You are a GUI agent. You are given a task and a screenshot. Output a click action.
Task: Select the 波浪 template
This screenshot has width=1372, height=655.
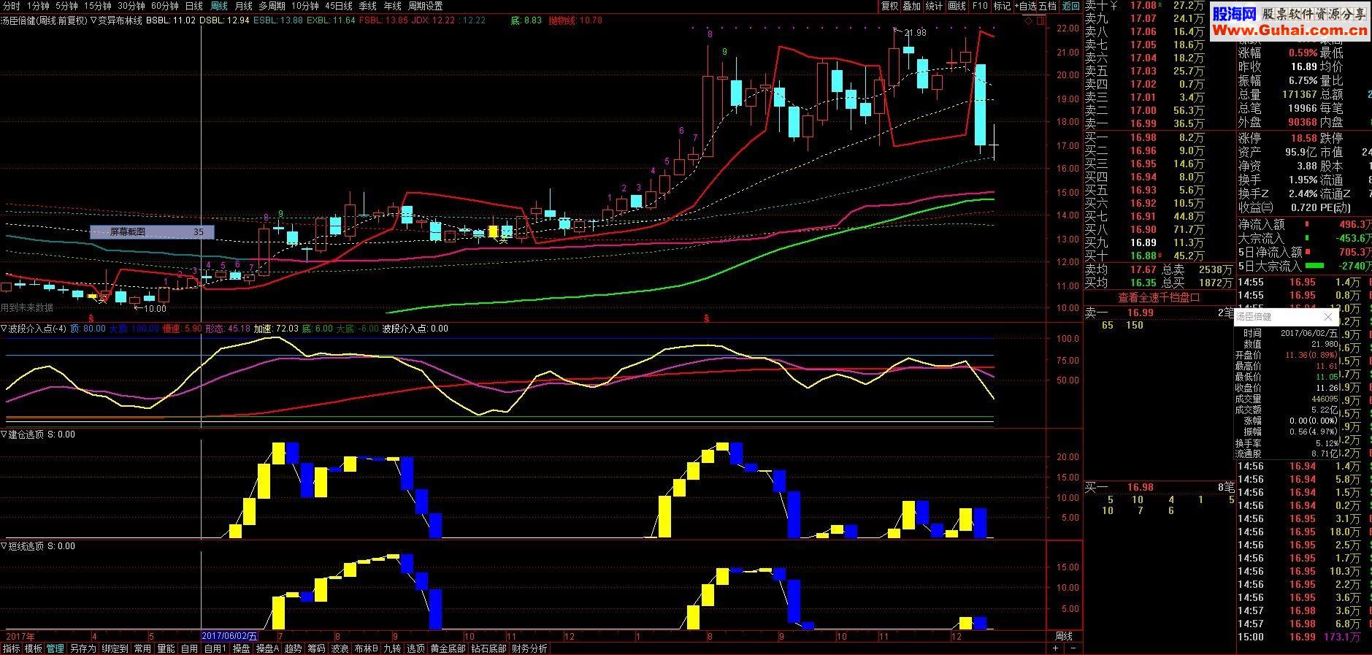click(340, 648)
